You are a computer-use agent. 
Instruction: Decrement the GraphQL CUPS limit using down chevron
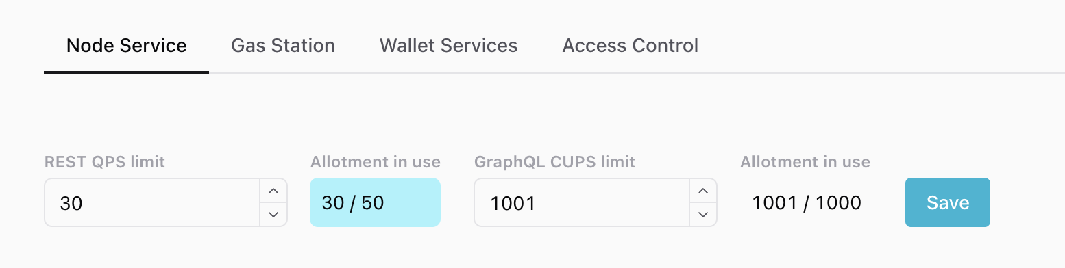[x=702, y=215]
